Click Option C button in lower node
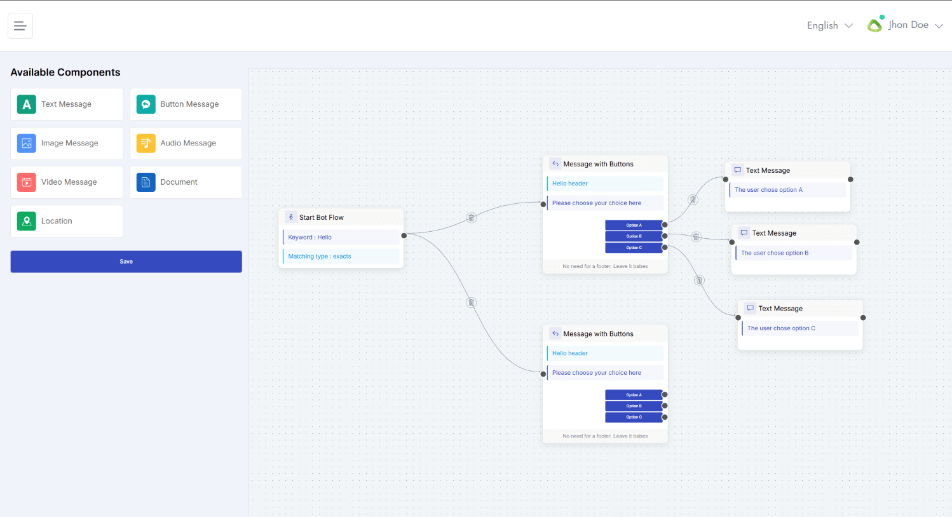The image size is (952, 517). pos(634,417)
